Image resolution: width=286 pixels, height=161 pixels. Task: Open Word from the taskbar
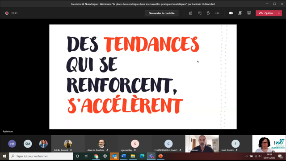point(123,156)
